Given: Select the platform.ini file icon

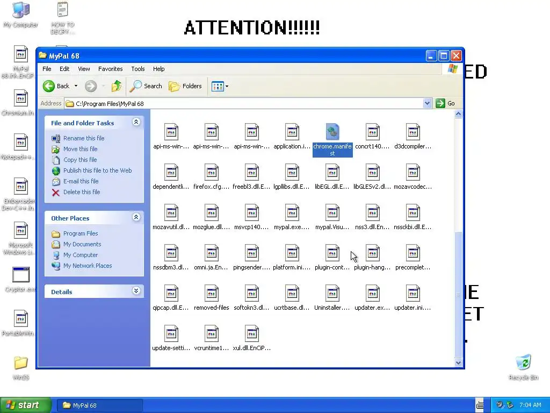Looking at the screenshot, I should tap(292, 253).
